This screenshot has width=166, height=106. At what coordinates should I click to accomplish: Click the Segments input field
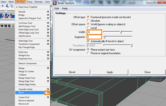94,37
